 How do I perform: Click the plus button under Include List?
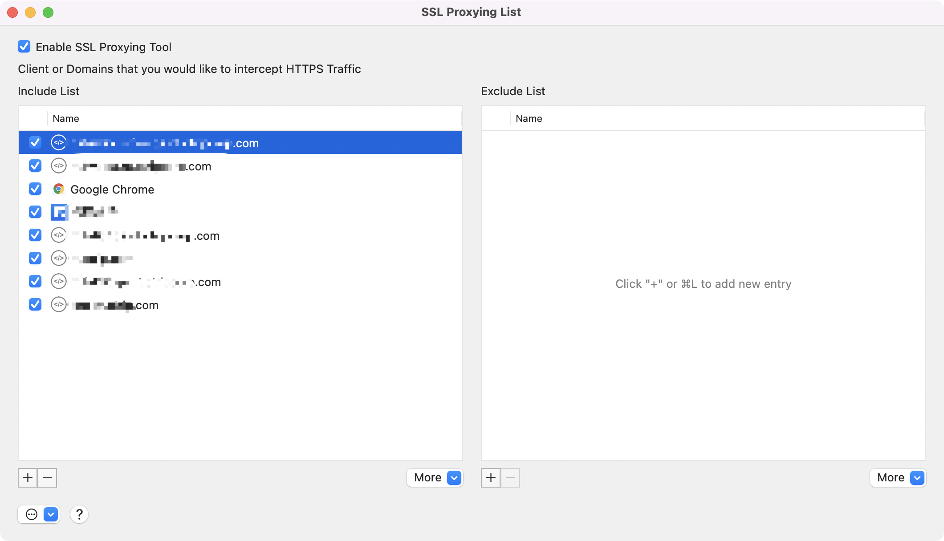coord(28,478)
